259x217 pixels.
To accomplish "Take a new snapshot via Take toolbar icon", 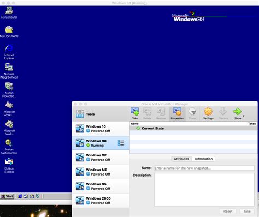I will pyautogui.click(x=135, y=113).
